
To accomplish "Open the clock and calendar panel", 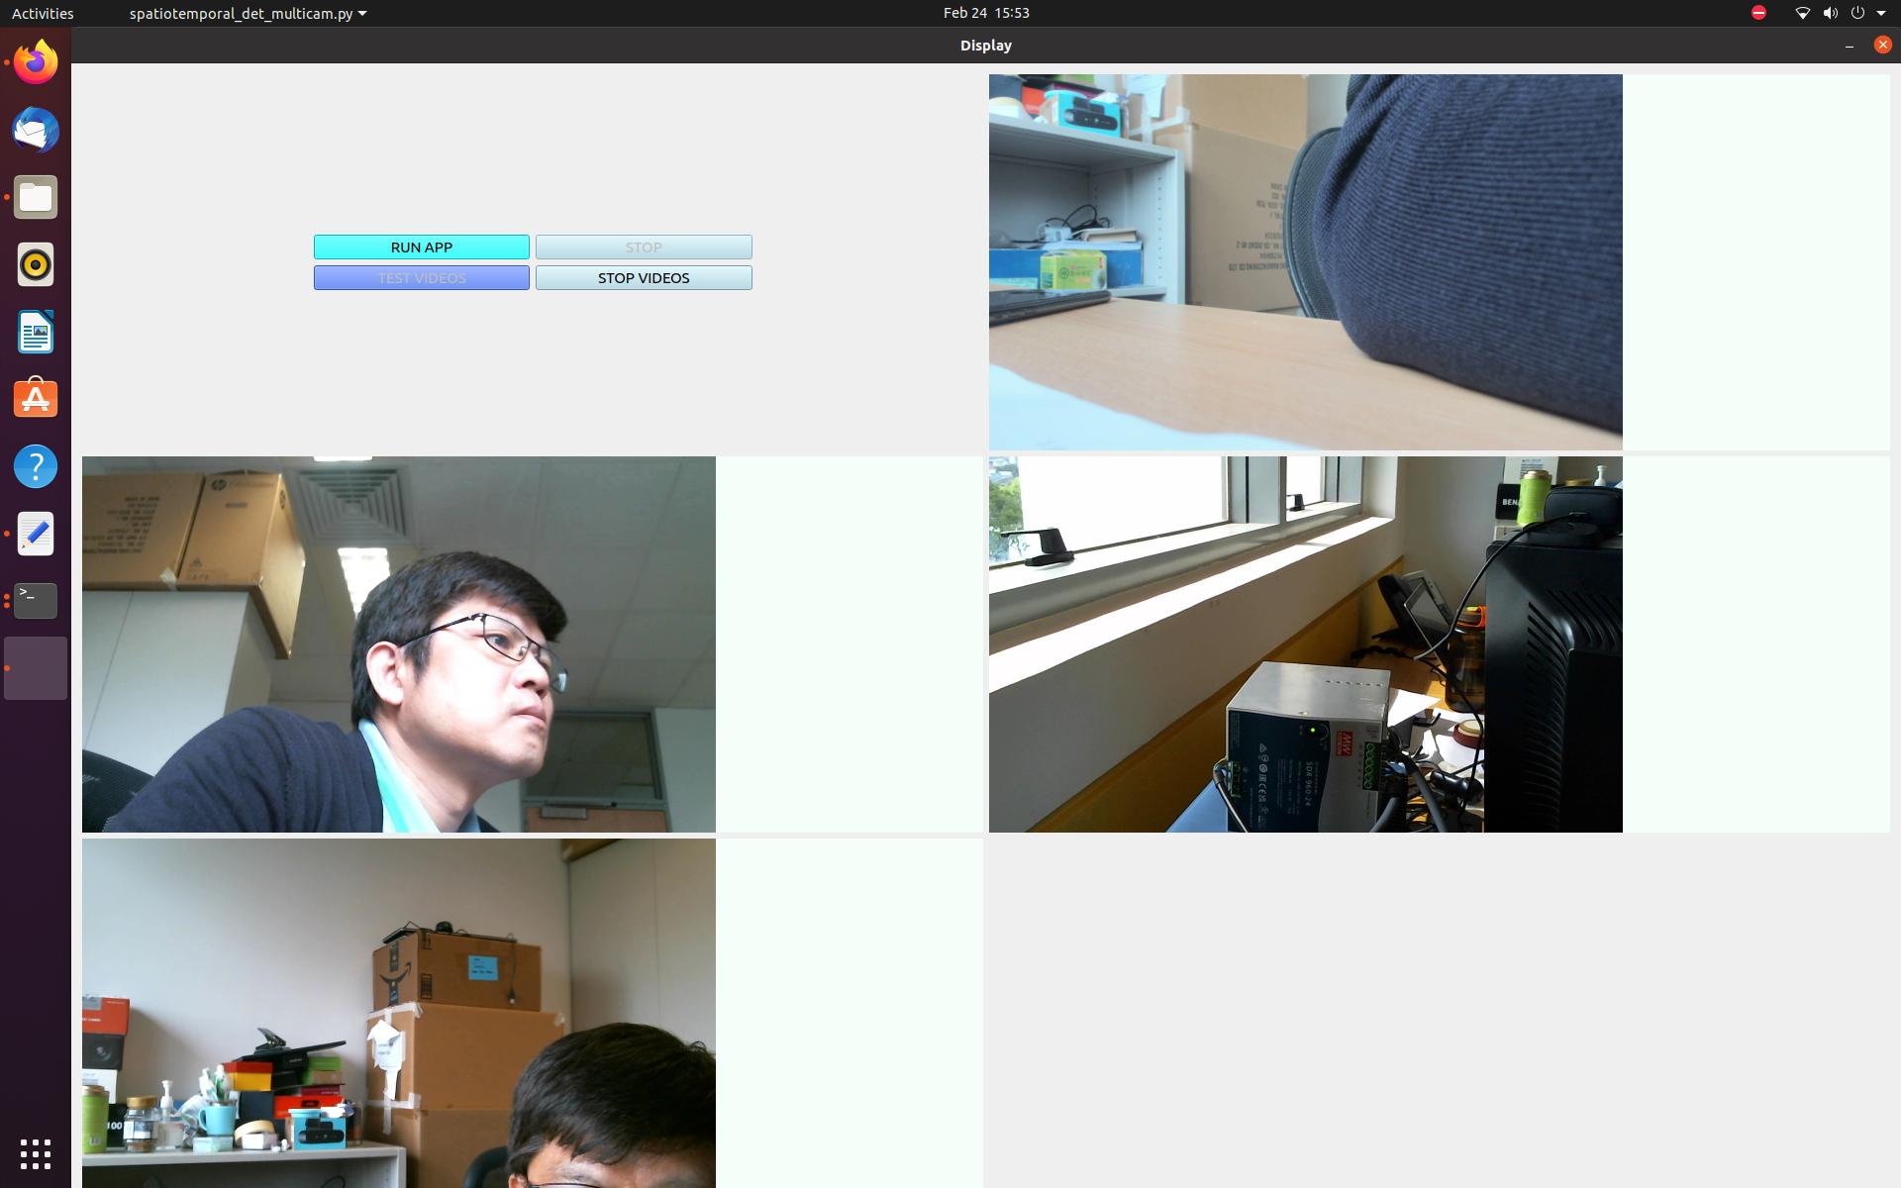I will (x=985, y=13).
